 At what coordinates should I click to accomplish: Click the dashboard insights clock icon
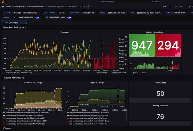pyautogui.click(x=176, y=6)
